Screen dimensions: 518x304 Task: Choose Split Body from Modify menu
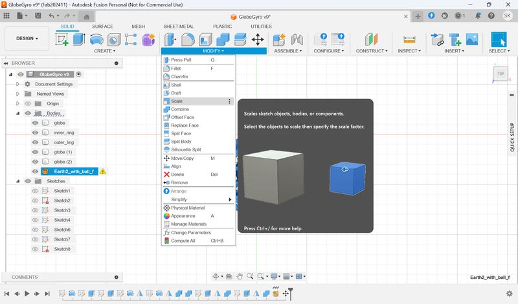198,142
